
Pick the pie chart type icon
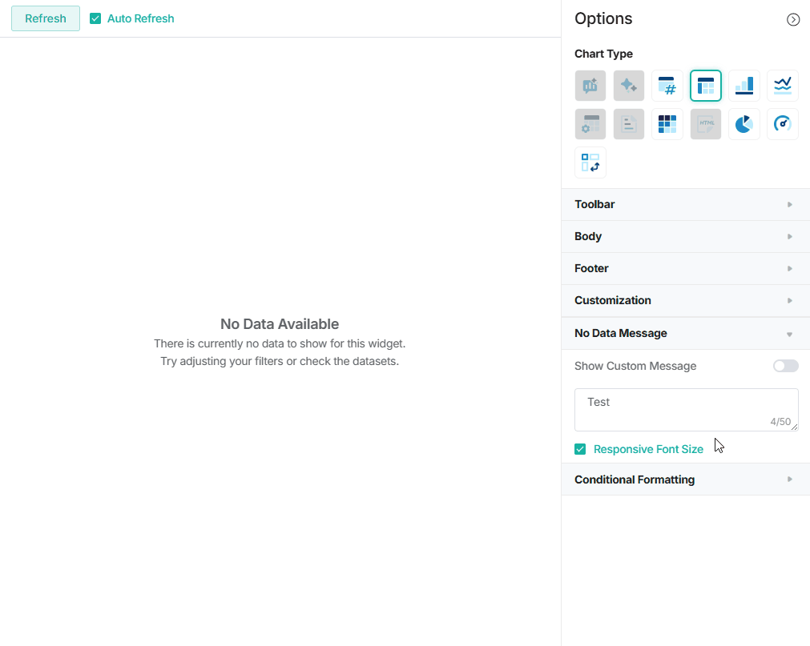pos(744,124)
